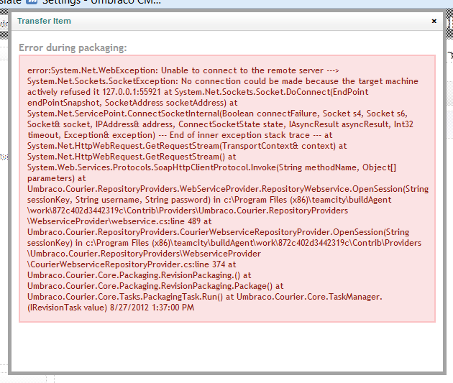Select the 'Error during packaging:' heading
Image resolution: width=453 pixels, height=383 pixels.
pyautogui.click(x=73, y=48)
